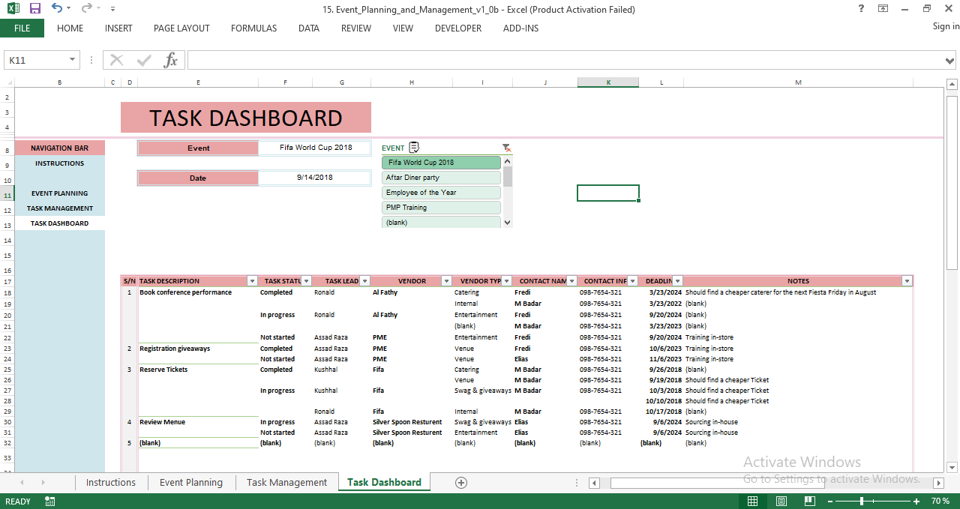
Task: Select PMP Training slicer item
Action: coord(441,208)
